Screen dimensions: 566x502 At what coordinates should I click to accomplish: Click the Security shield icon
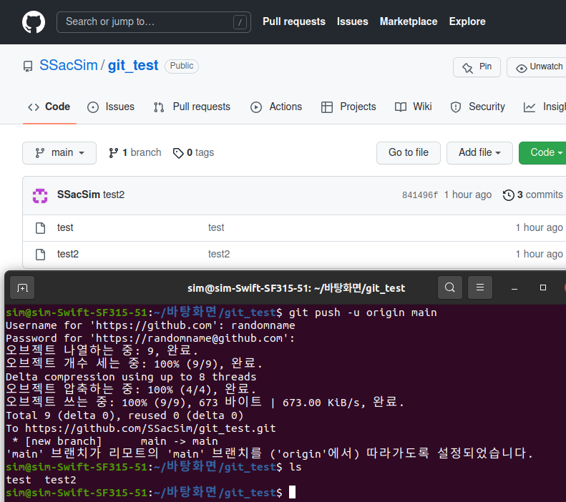tap(456, 107)
